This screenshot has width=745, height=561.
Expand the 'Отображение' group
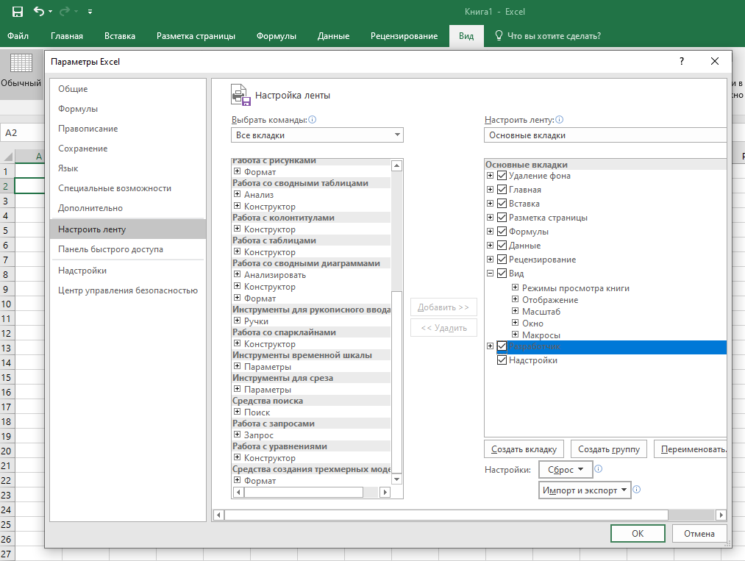coord(515,299)
